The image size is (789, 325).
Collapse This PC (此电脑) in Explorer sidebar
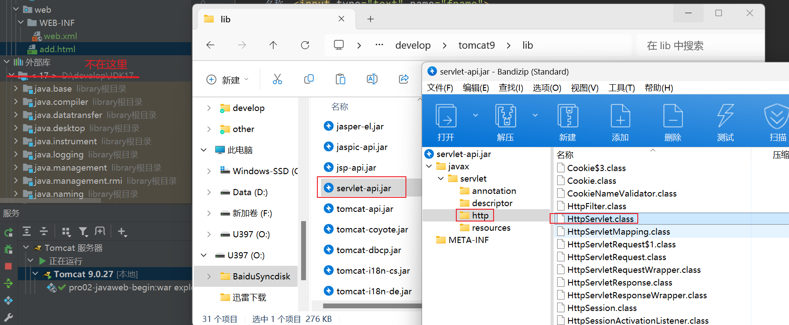click(204, 150)
